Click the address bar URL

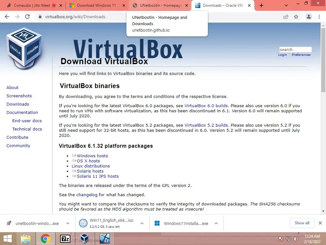[x=75, y=17]
